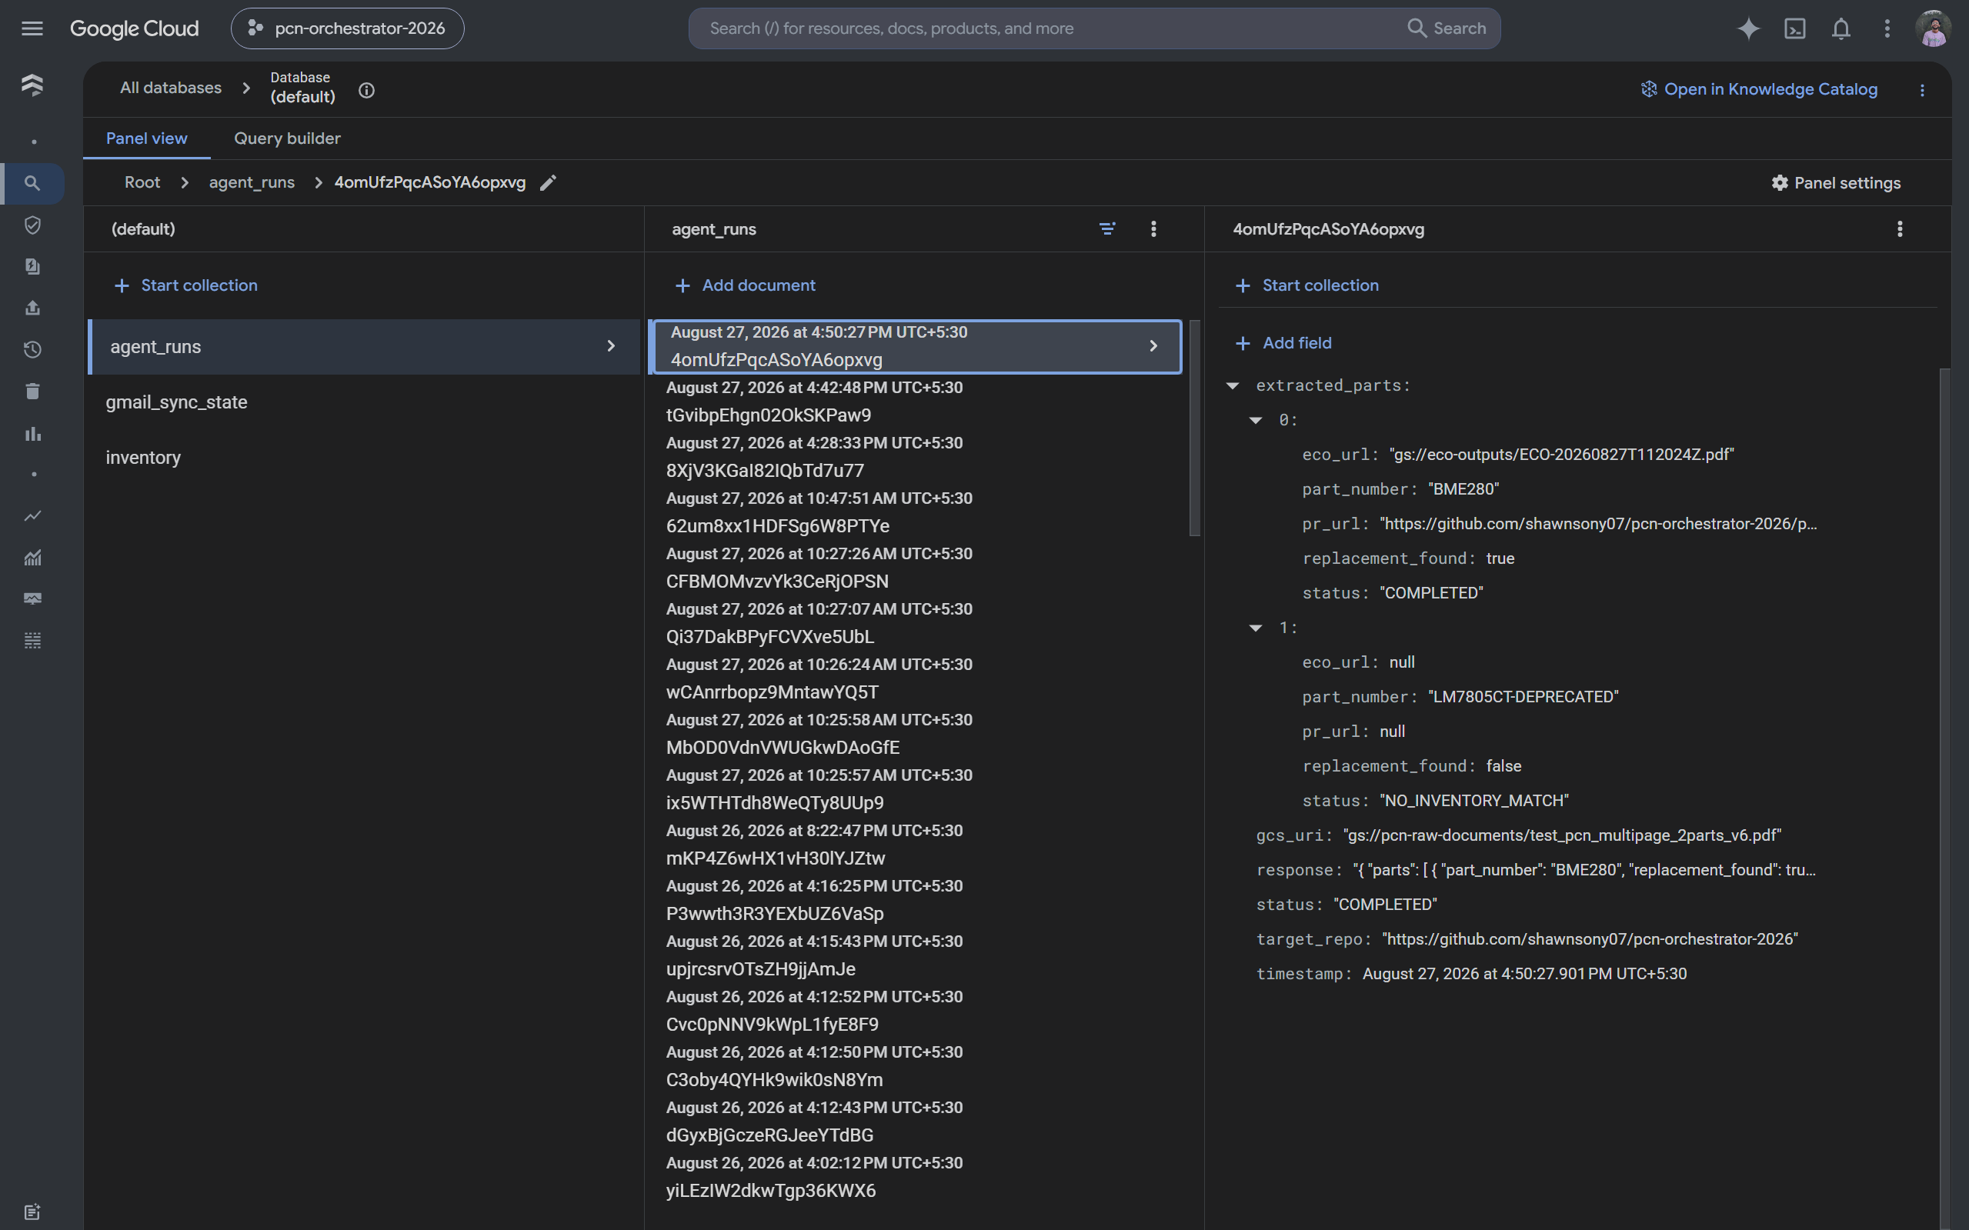Open the agent_runs filter list icon
1969x1230 pixels.
[1106, 229]
